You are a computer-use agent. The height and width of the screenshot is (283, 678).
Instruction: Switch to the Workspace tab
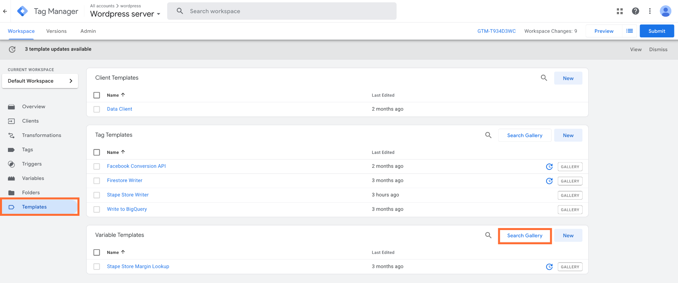point(21,31)
